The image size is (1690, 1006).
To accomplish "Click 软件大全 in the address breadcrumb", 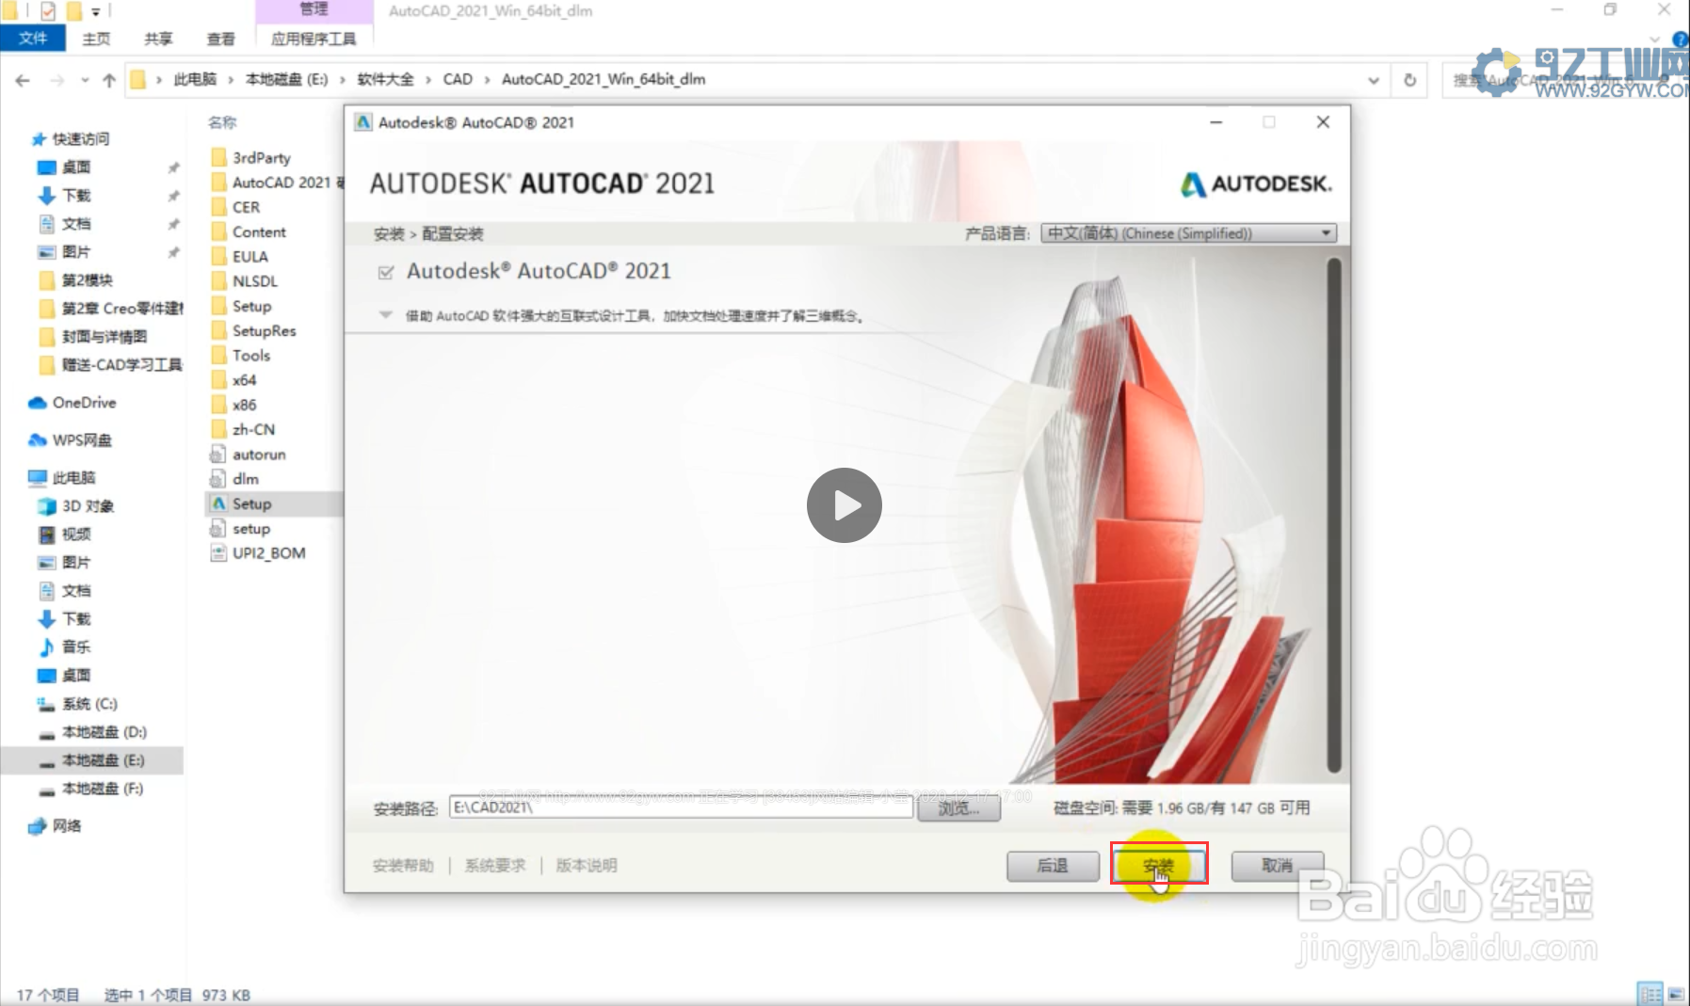I will pos(385,79).
